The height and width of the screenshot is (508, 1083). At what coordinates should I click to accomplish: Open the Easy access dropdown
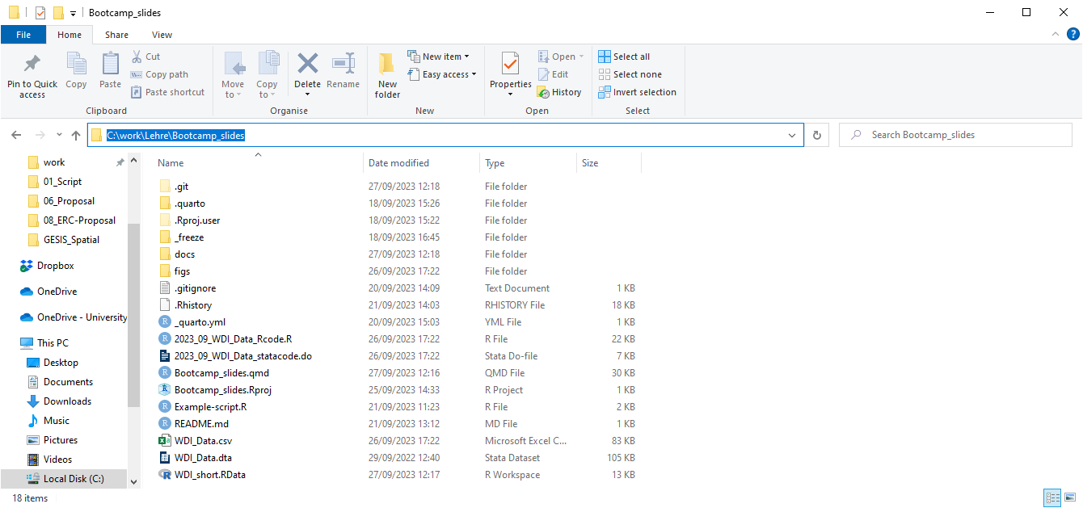click(474, 74)
